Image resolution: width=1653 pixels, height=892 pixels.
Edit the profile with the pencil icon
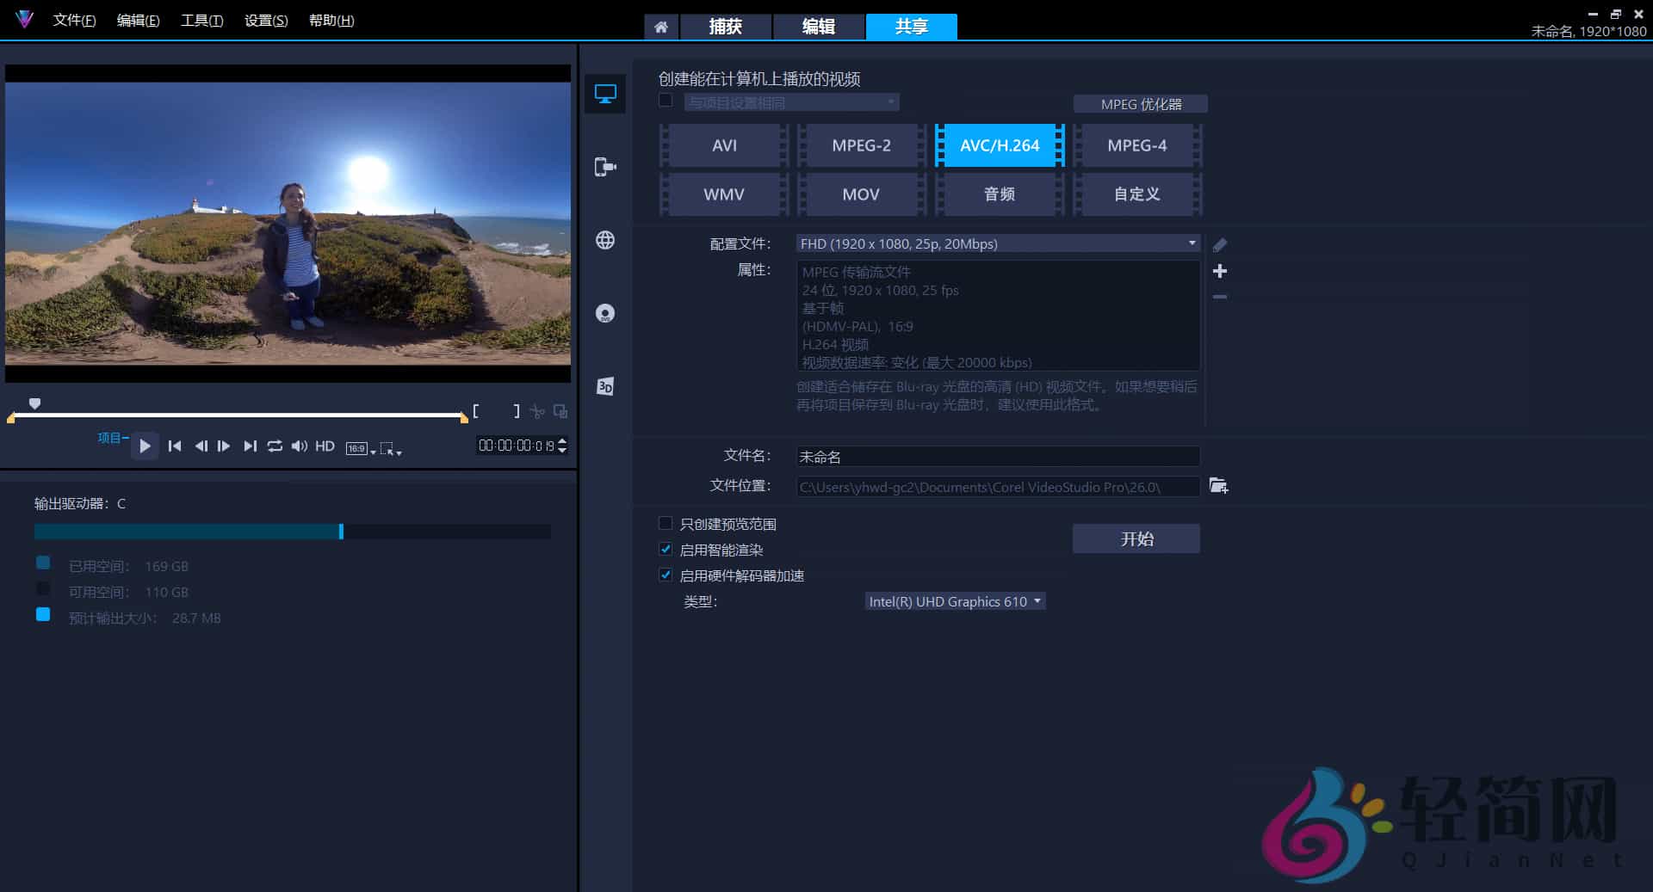1220,244
